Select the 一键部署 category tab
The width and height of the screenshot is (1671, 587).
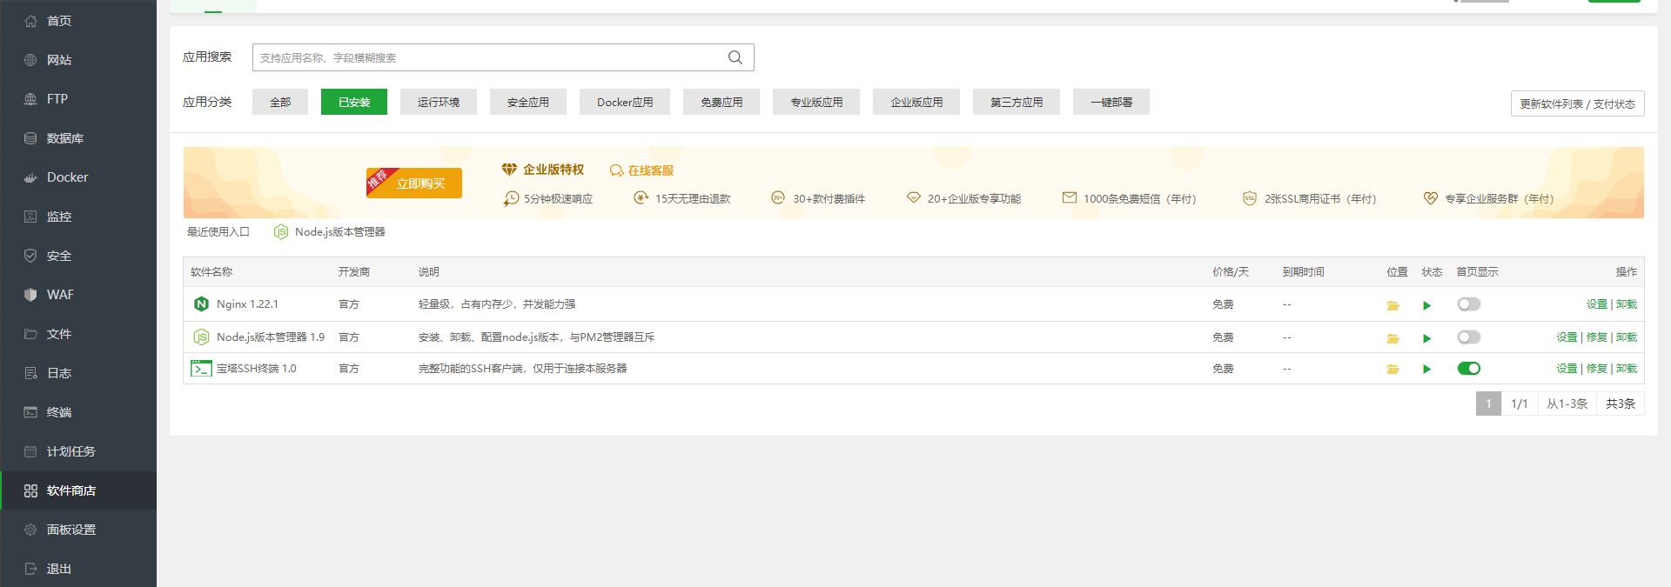coord(1111,102)
